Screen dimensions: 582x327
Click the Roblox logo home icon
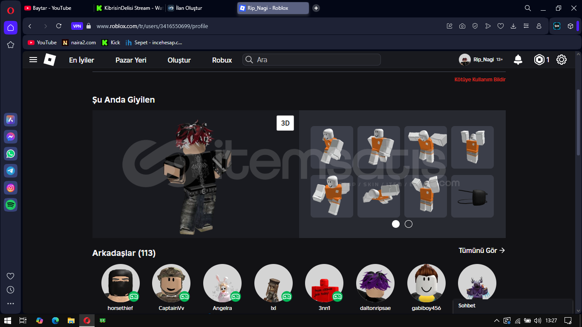pos(50,60)
